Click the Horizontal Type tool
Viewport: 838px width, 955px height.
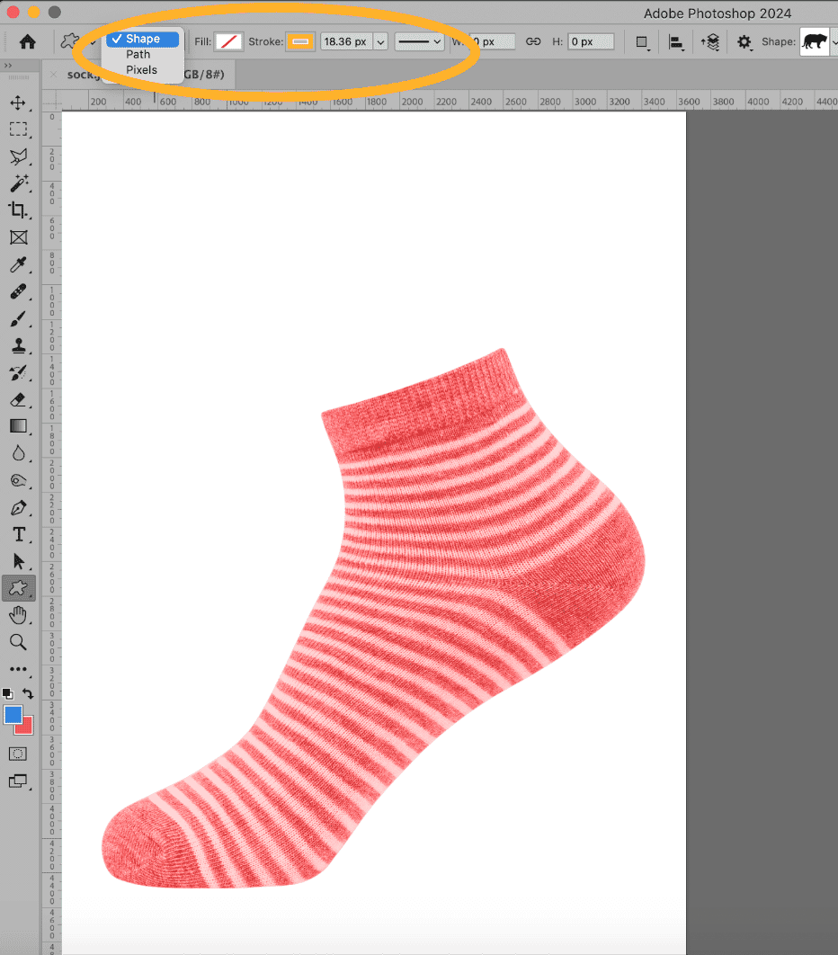[18, 535]
